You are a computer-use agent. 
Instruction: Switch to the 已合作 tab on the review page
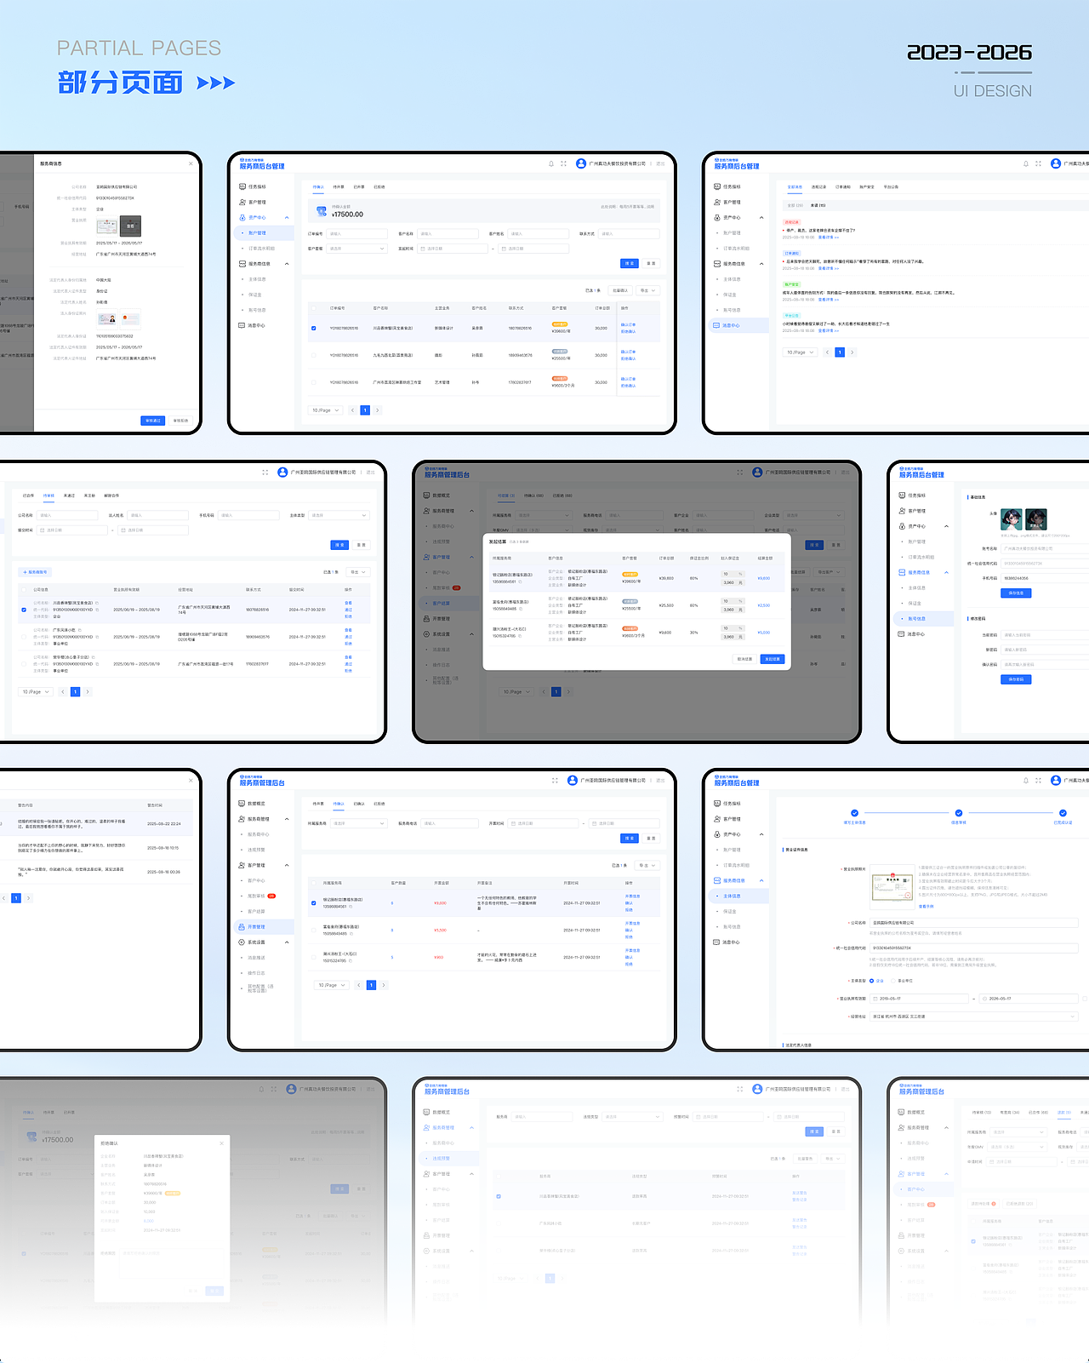(28, 495)
